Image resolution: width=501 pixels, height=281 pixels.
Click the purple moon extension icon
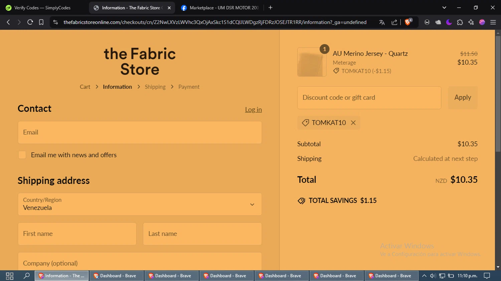(x=449, y=22)
